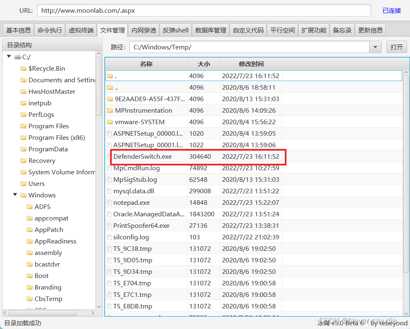410x329 pixels.
Task: Sort files by the 大小 column header
Action: (204, 64)
